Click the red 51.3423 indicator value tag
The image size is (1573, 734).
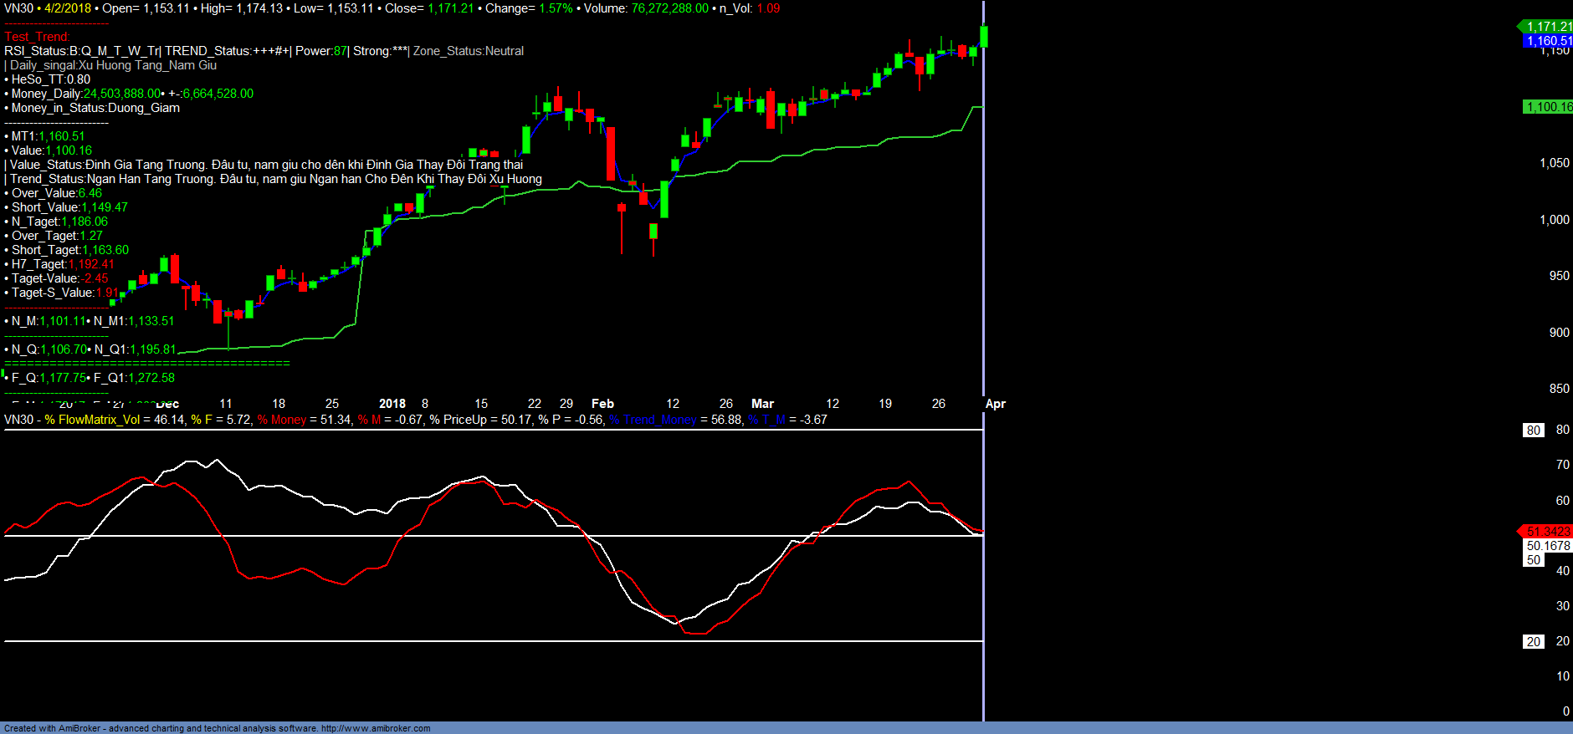1547,532
